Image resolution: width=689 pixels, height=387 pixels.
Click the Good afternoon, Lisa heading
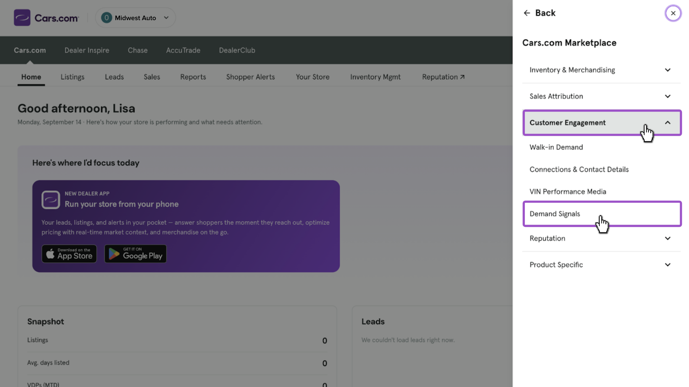[76, 108]
